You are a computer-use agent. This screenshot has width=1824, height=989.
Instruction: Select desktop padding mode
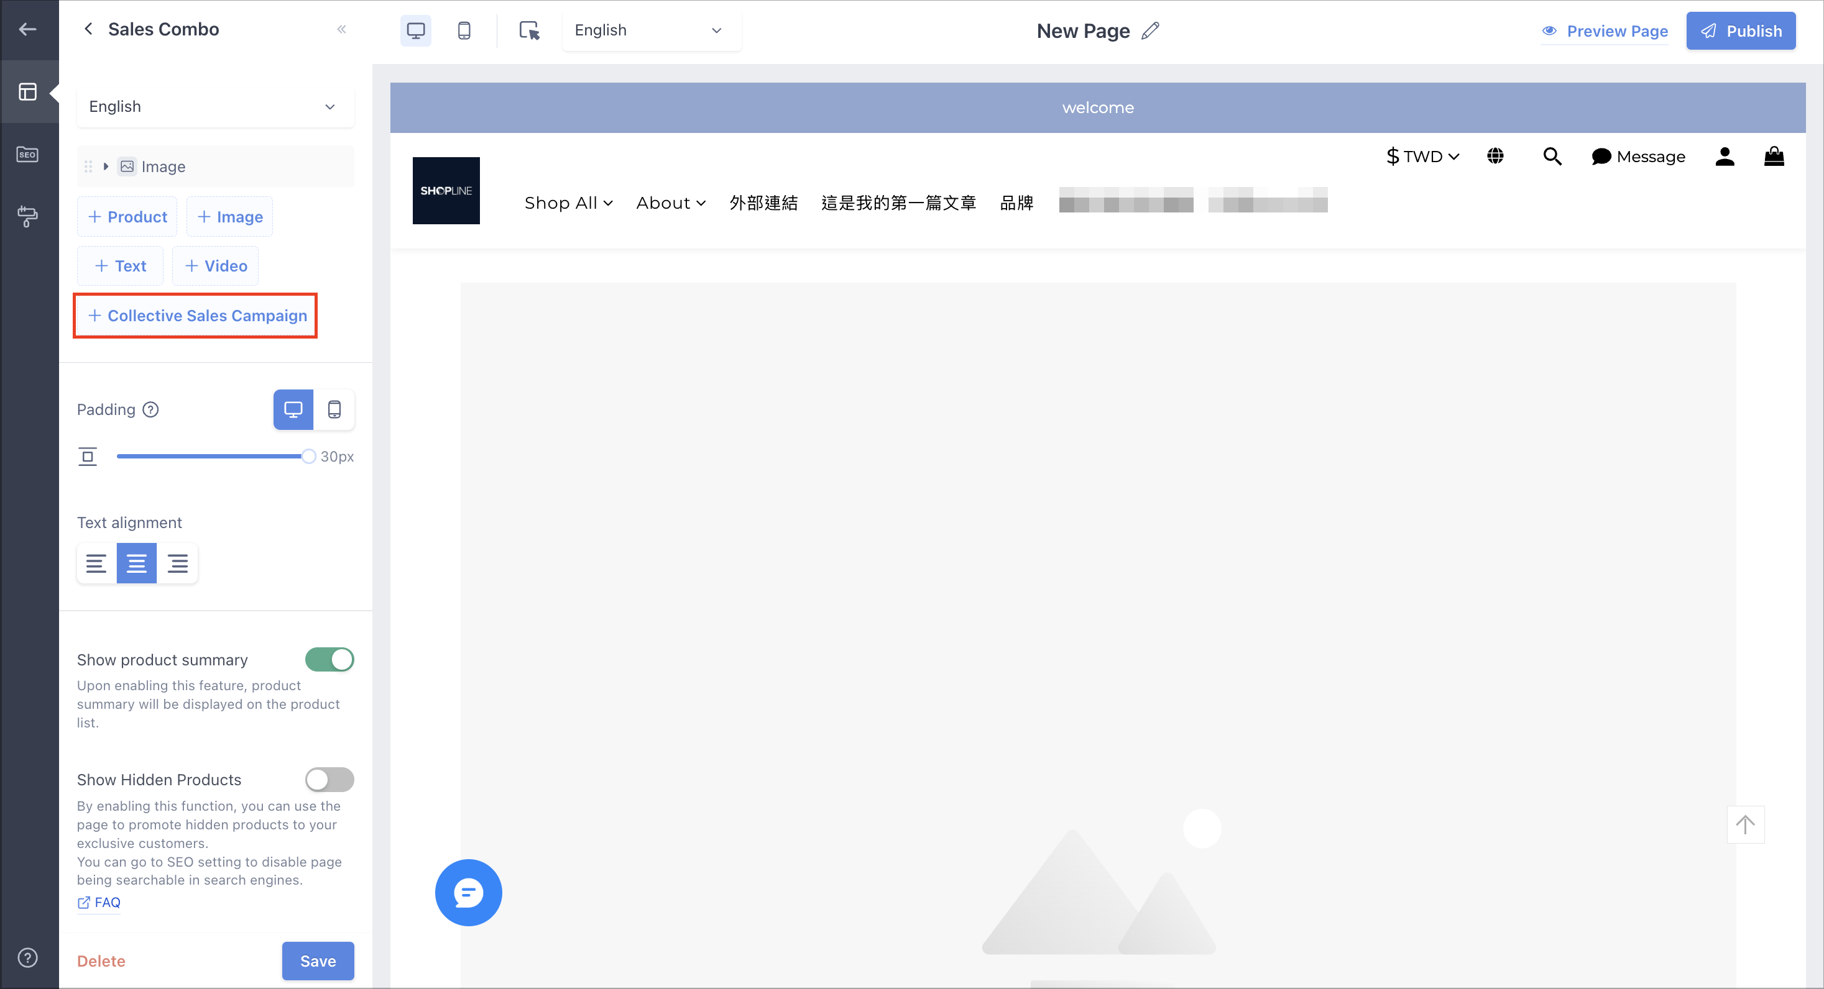click(x=293, y=409)
